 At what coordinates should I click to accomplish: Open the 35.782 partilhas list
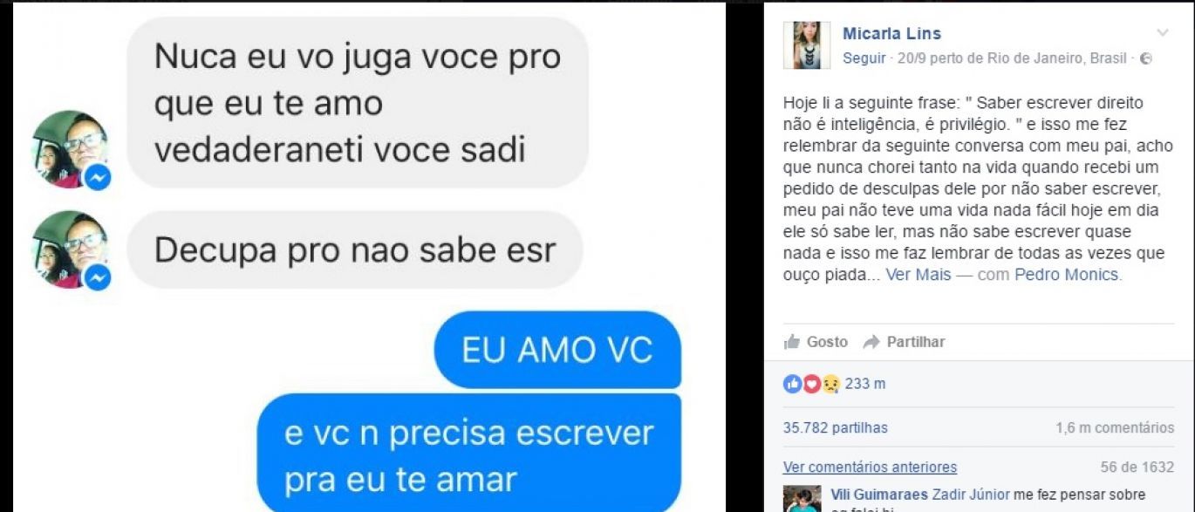(836, 428)
